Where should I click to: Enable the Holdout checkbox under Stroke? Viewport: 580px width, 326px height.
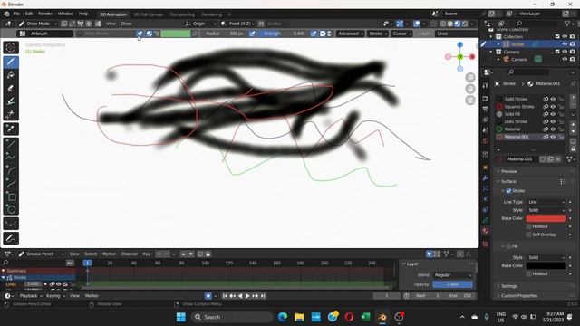528,226
